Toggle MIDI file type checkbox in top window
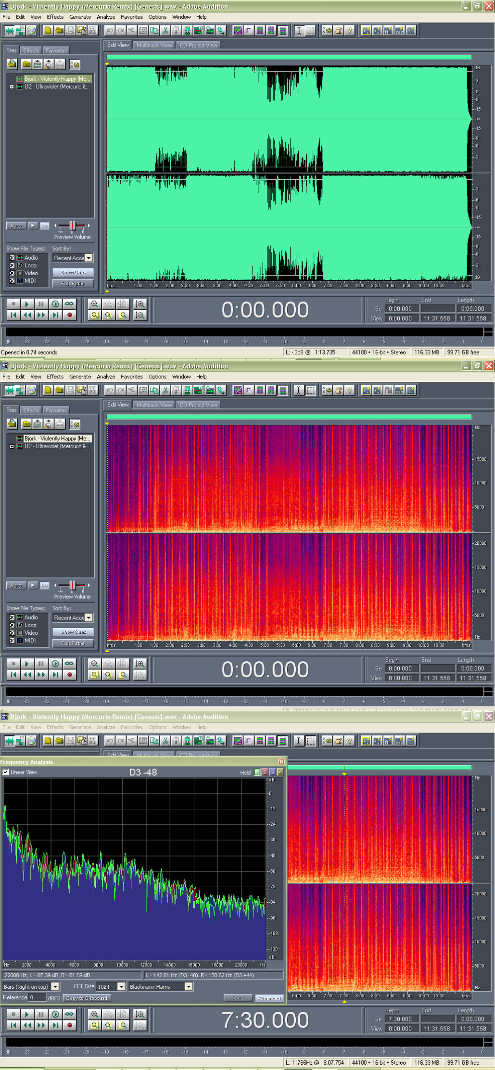Screen dimensions: 495x1070 12,281
